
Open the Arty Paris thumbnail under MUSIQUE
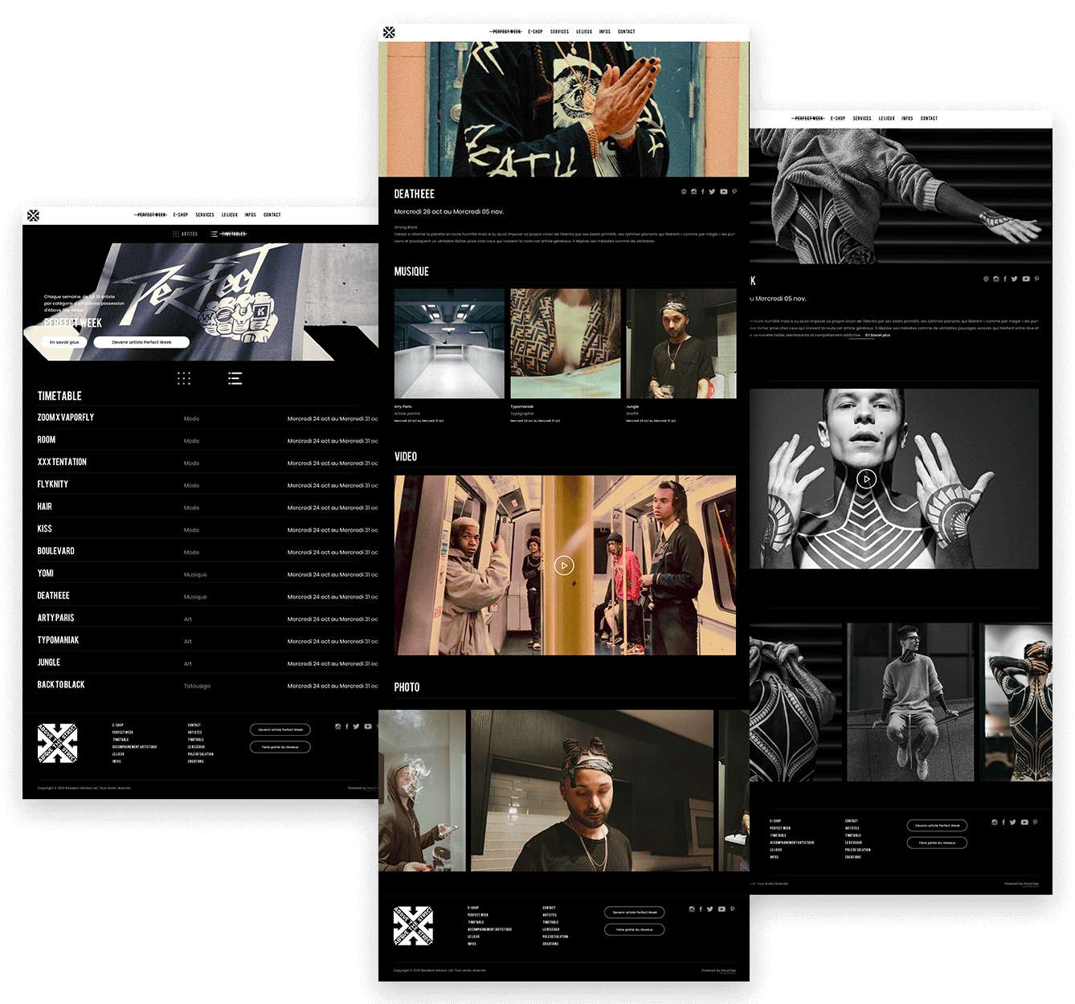pos(449,344)
